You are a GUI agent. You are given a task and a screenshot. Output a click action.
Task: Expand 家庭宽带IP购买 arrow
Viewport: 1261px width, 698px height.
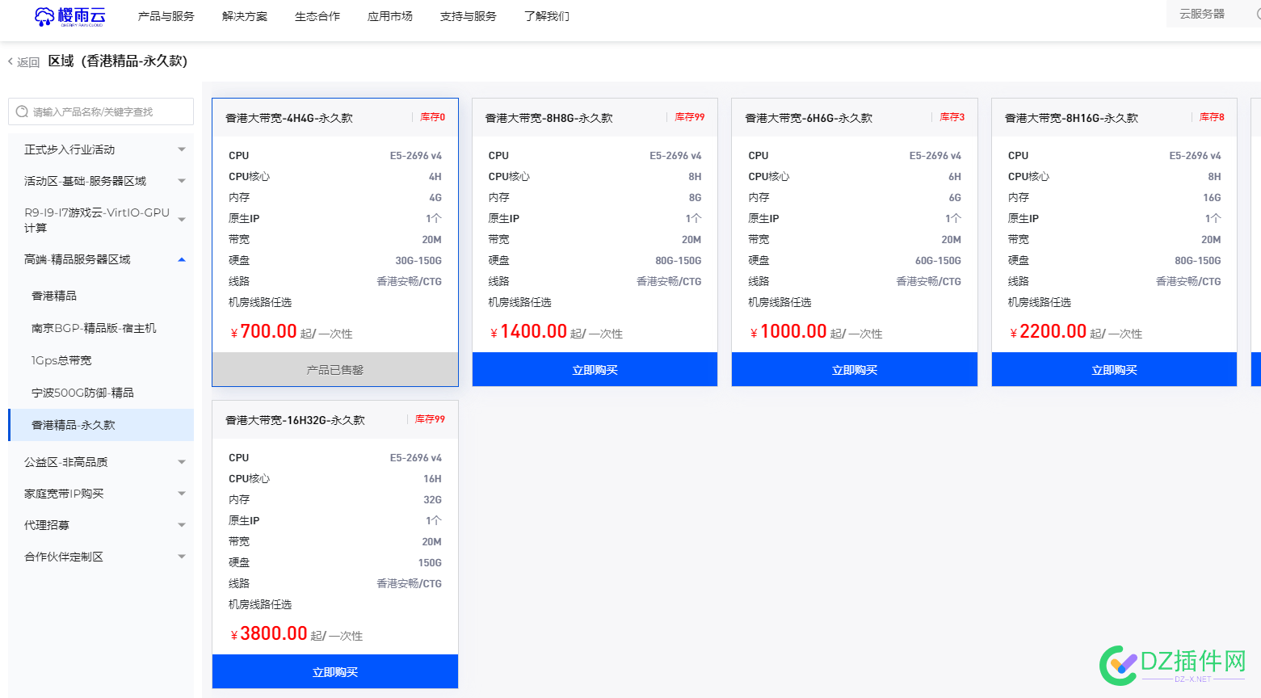(182, 494)
